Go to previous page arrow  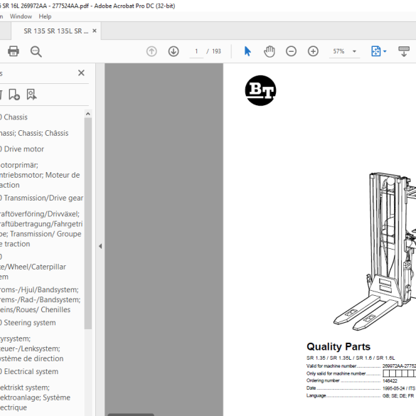(x=151, y=51)
